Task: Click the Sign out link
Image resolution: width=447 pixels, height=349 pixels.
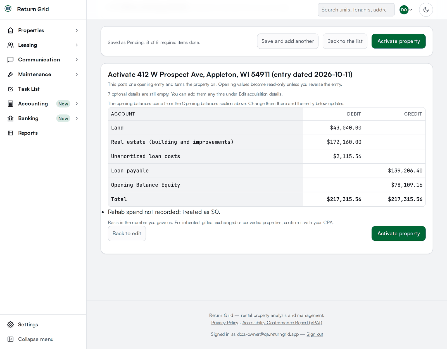Action: pos(315,334)
